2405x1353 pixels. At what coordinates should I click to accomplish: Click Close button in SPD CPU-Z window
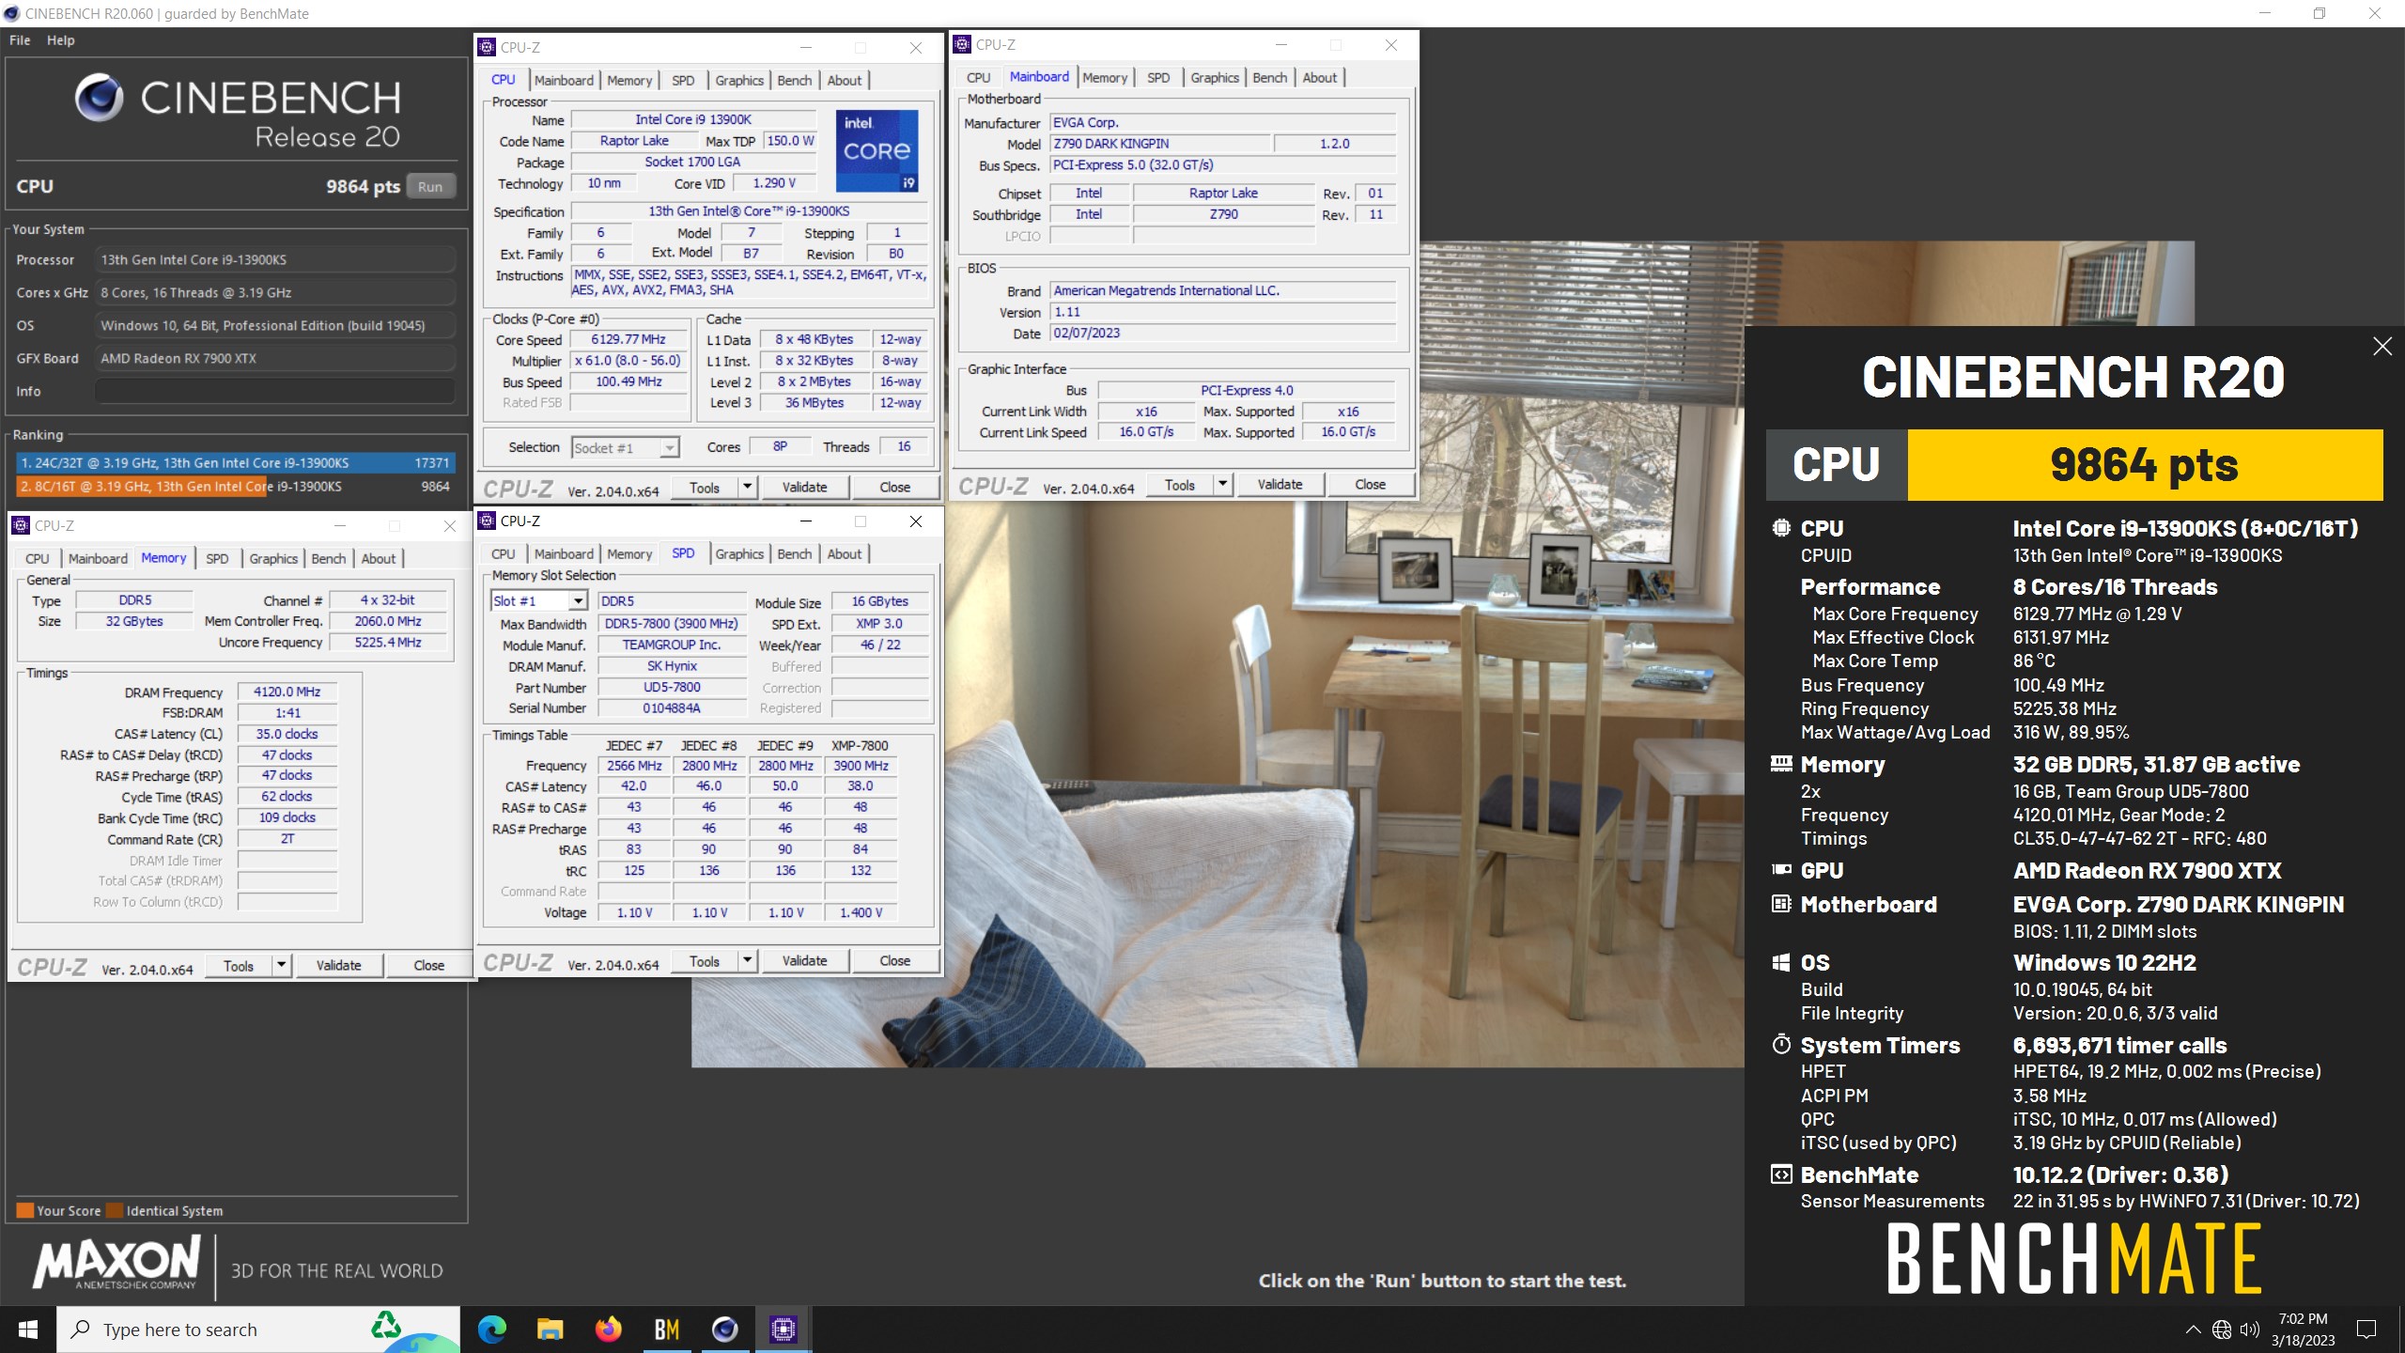894,960
